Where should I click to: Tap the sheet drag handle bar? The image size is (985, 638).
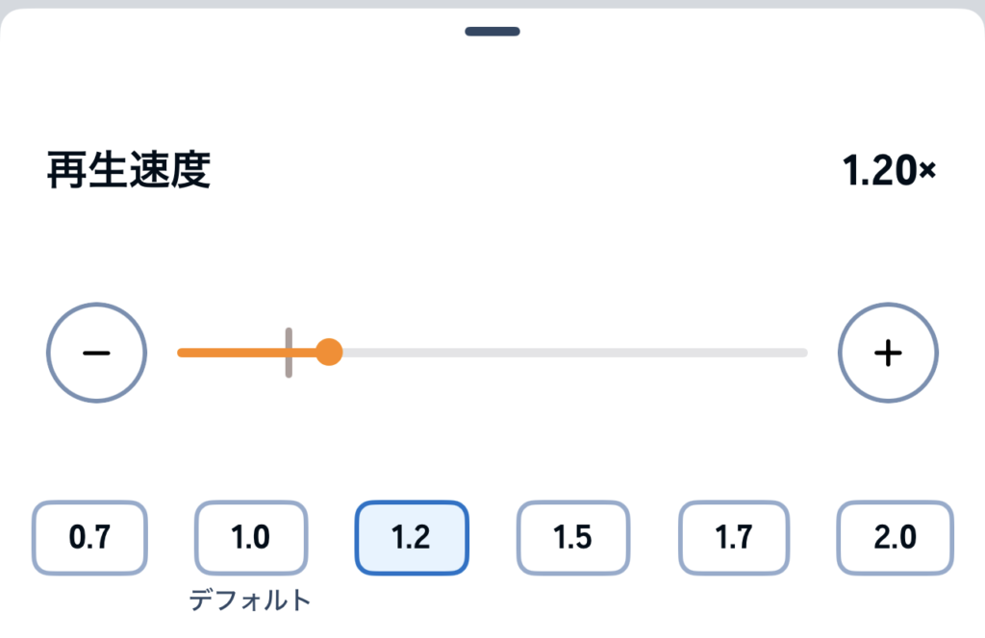tap(492, 32)
